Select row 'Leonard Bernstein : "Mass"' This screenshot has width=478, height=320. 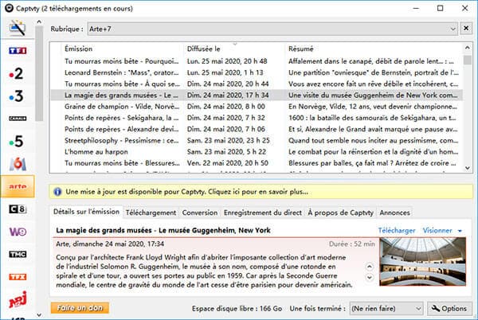click(x=256, y=72)
